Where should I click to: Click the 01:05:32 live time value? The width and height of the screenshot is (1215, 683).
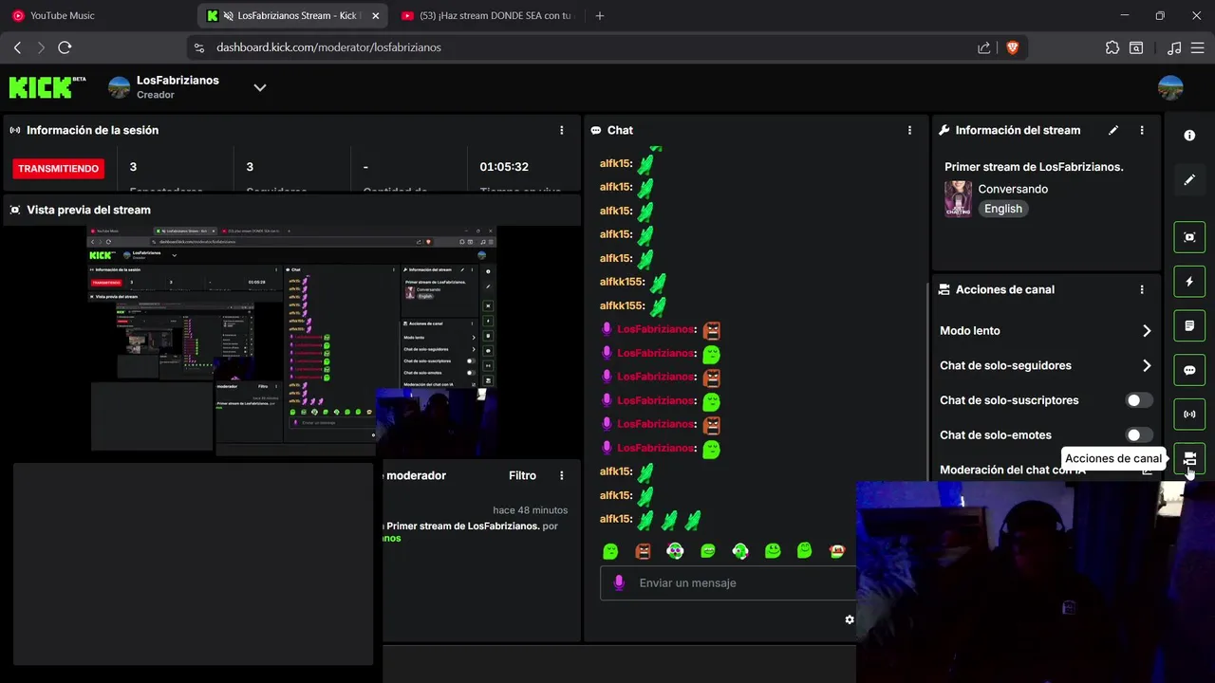tap(504, 167)
